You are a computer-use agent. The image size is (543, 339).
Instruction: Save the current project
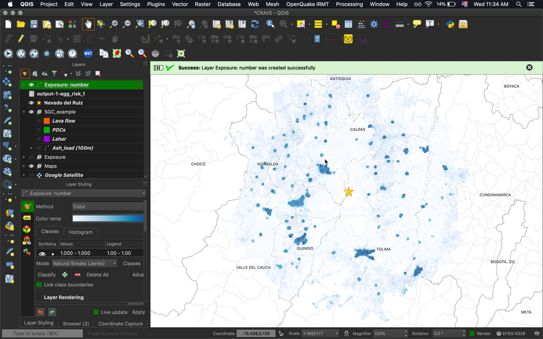point(33,24)
